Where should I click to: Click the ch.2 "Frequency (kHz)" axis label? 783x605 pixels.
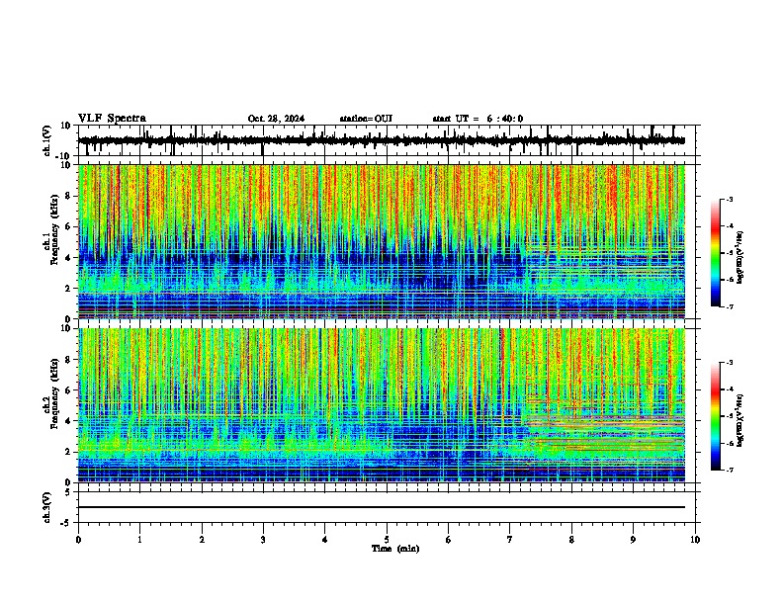55,393
